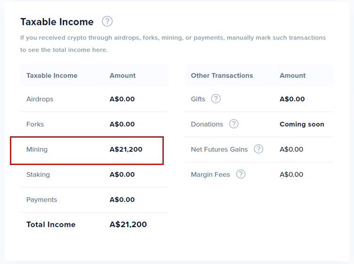Click the Airdrops row label
Screen dimensions: 354x264
[40, 99]
